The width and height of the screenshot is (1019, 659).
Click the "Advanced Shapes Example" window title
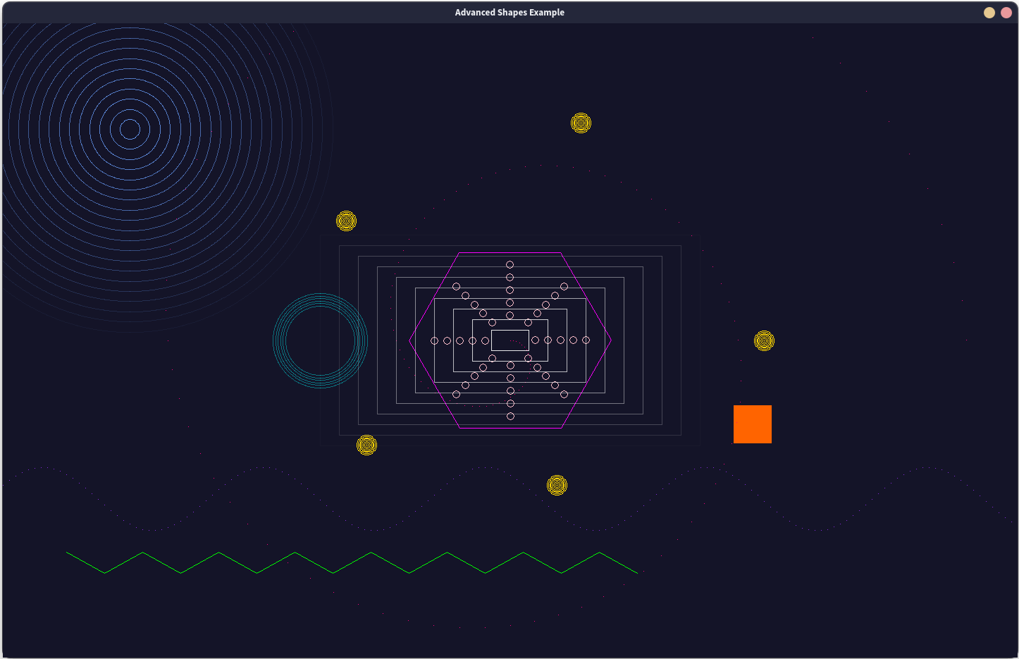tap(510, 13)
